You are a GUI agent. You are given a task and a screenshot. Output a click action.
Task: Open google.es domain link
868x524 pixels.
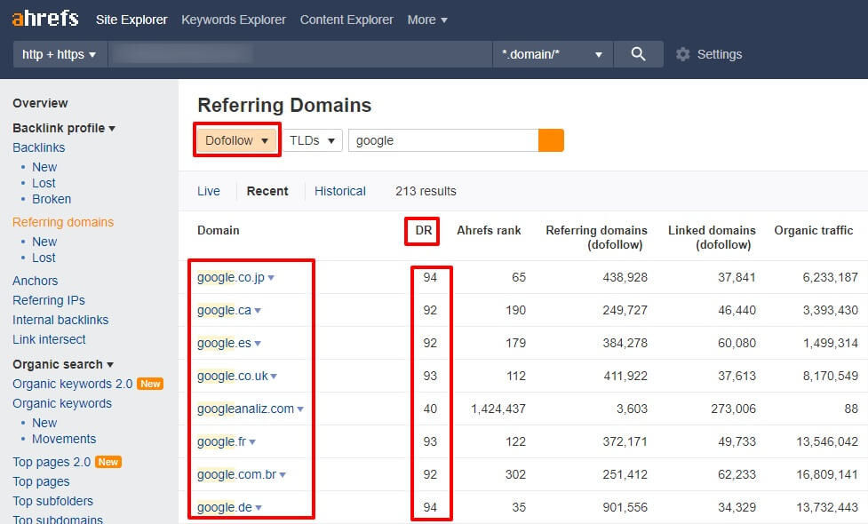224,343
